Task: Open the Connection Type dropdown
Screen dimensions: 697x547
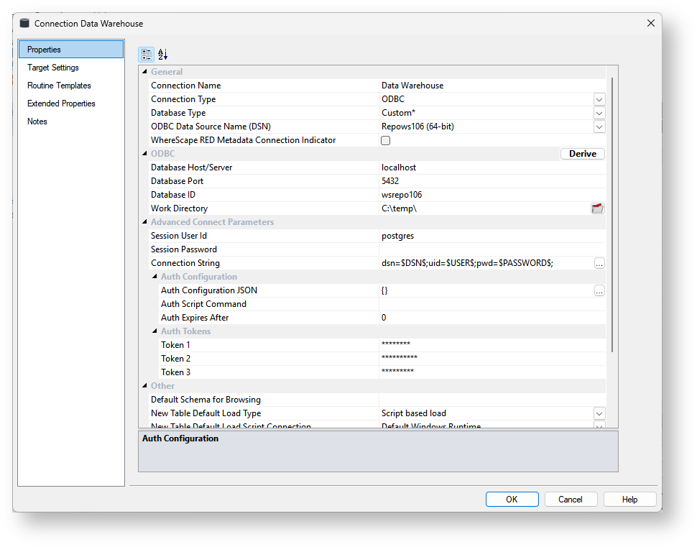Action: point(599,100)
